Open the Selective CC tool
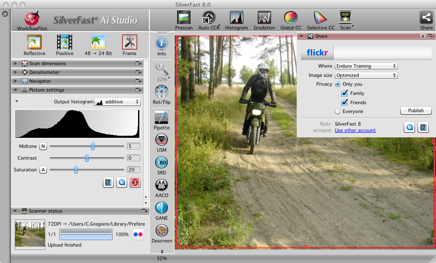The height and width of the screenshot is (263, 436). pos(320,19)
